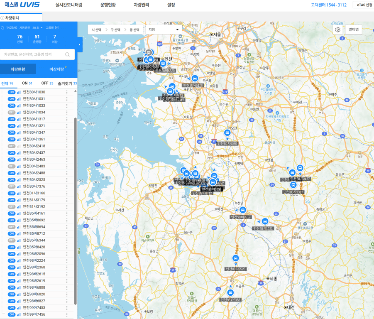
Task: Click the OFF badge for 인천80사1034
Action: click(12, 112)
